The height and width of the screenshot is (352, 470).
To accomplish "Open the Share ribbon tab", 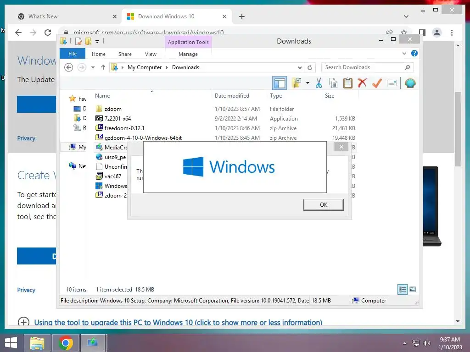I will 125,54.
